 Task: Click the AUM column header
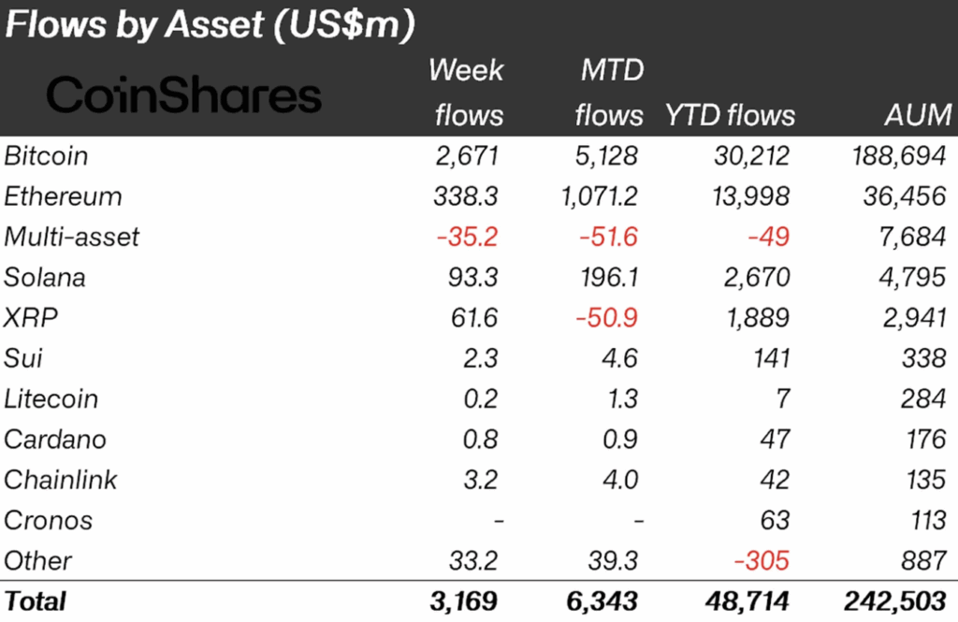[918, 115]
